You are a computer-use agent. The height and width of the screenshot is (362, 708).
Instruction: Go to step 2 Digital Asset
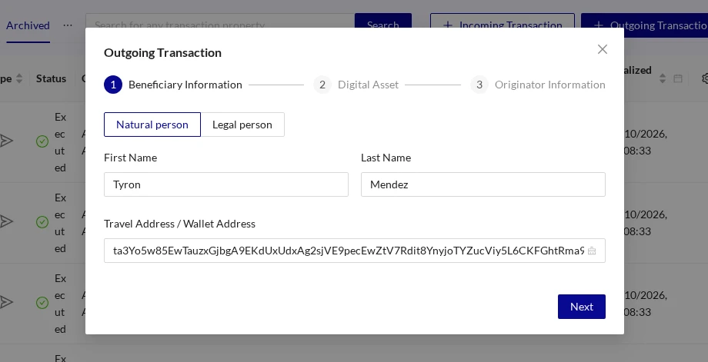tap(356, 85)
